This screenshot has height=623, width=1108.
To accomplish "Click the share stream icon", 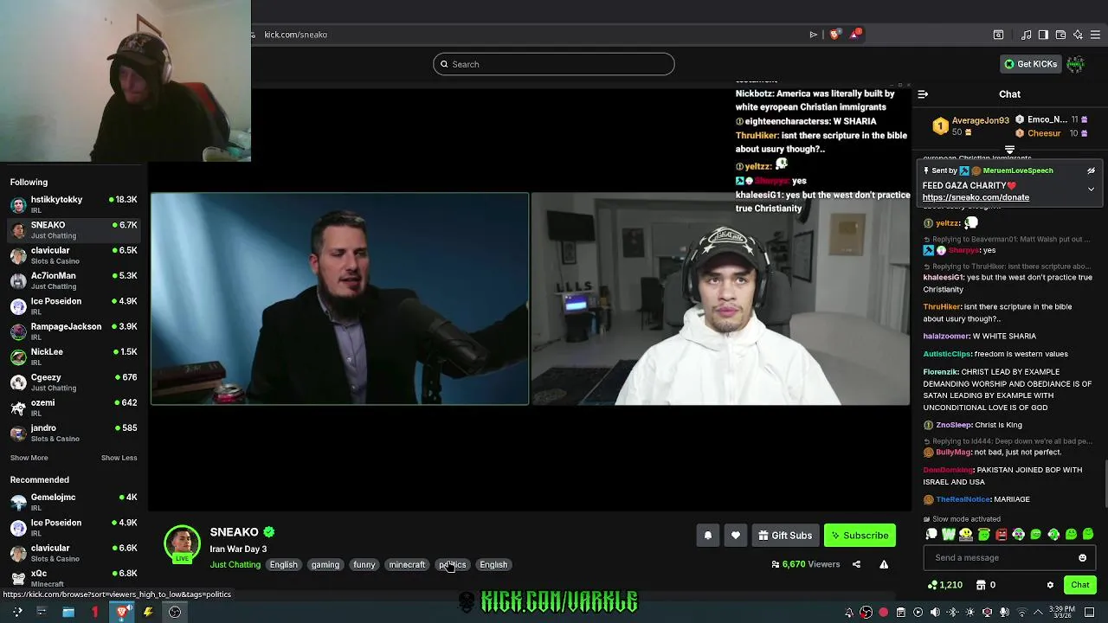I will pyautogui.click(x=856, y=564).
